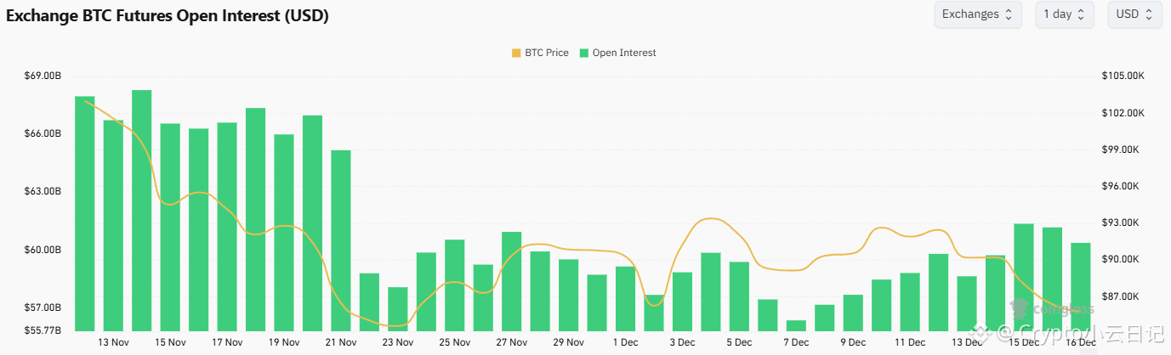Click the chevron arrows on Exchanges selector
The width and height of the screenshot is (1171, 355).
(1009, 14)
